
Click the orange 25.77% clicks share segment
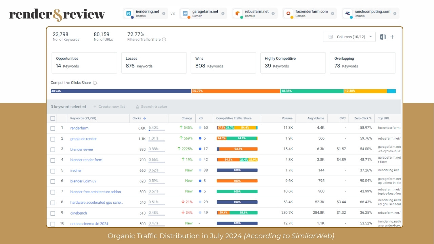coord(236,91)
